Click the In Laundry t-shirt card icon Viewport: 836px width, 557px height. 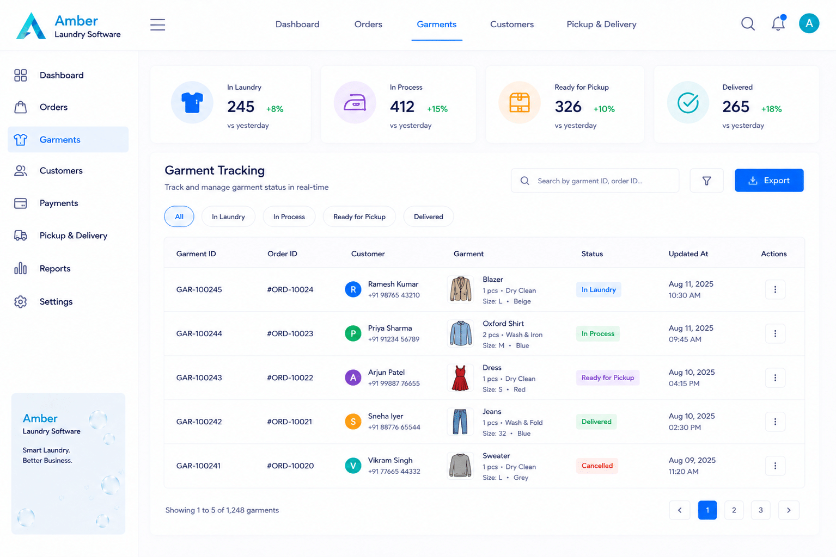(x=192, y=102)
